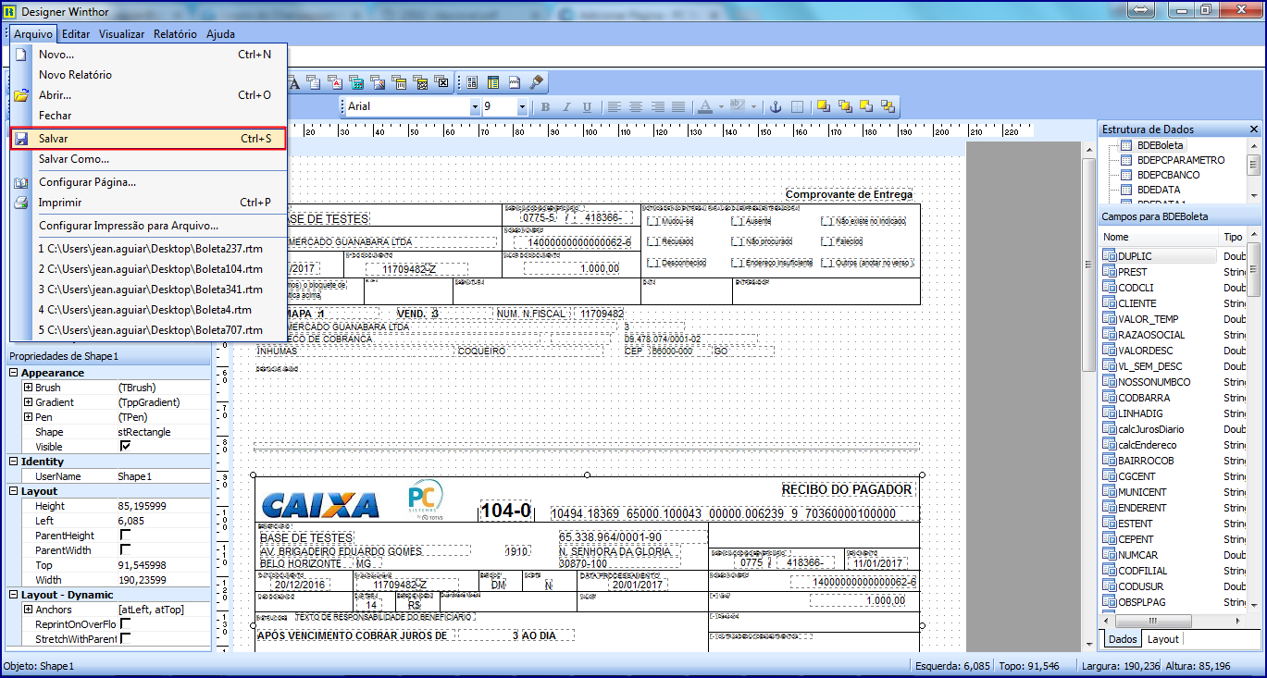
Task: Click the font color 'A' icon
Action: [704, 107]
